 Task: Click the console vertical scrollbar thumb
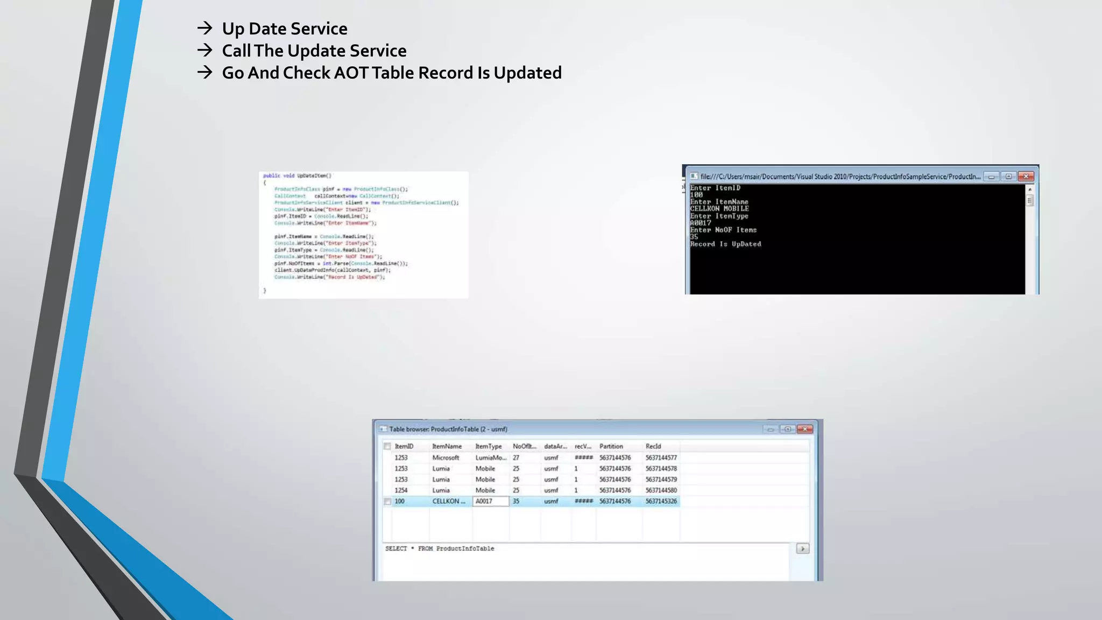1030,201
